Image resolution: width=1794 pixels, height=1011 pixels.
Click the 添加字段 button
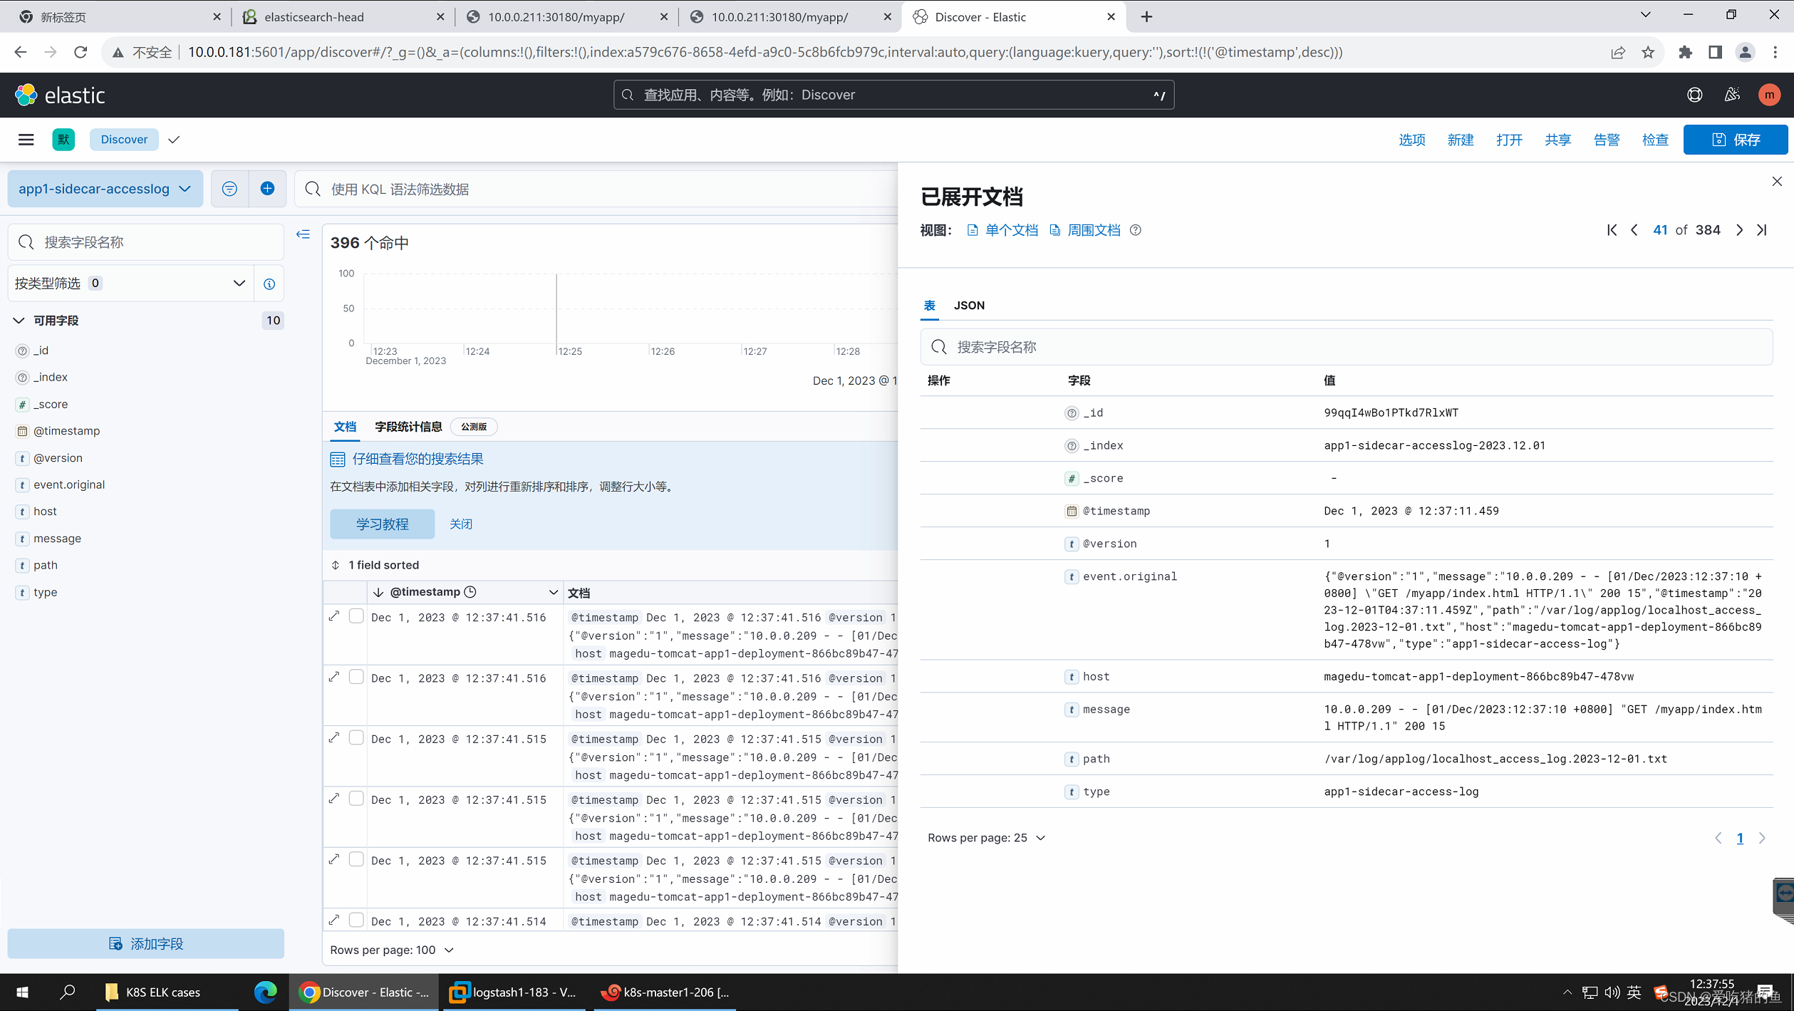point(145,944)
